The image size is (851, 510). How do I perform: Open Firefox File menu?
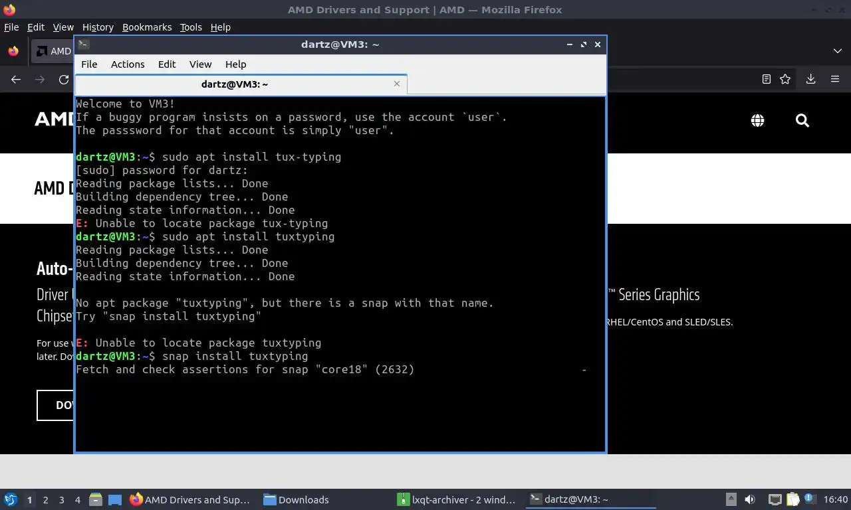[x=11, y=27]
